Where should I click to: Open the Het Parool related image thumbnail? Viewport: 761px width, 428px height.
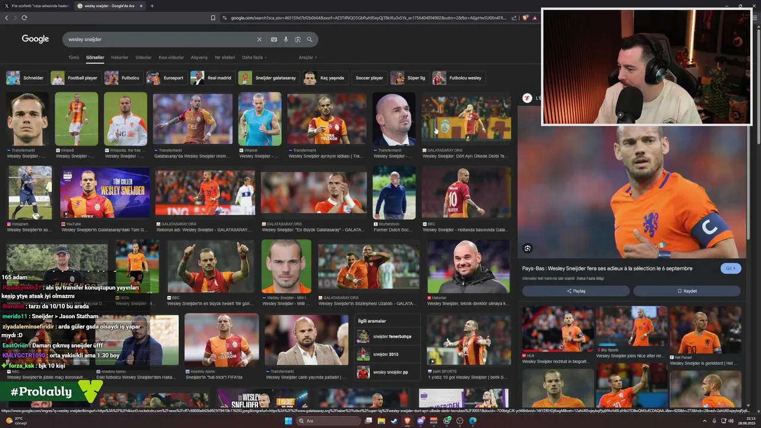click(x=705, y=329)
